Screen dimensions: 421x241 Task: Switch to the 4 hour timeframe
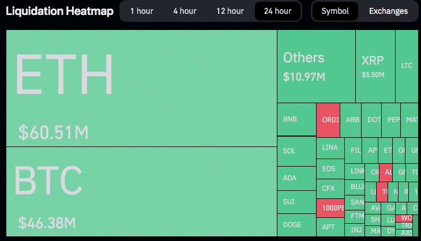185,11
